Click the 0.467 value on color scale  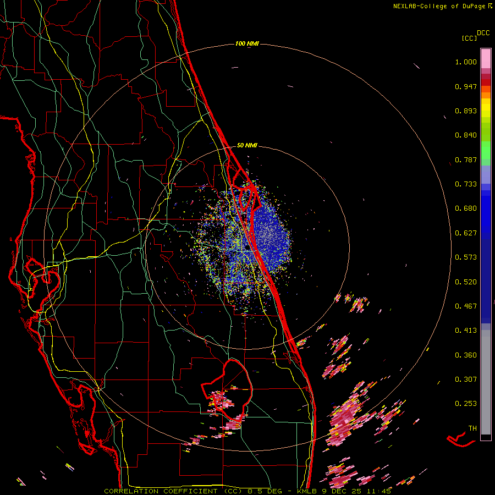[x=466, y=306]
